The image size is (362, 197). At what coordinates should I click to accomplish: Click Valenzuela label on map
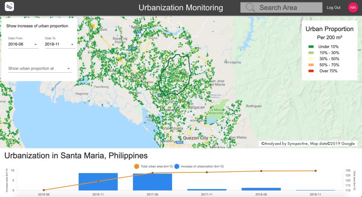pos(173,128)
